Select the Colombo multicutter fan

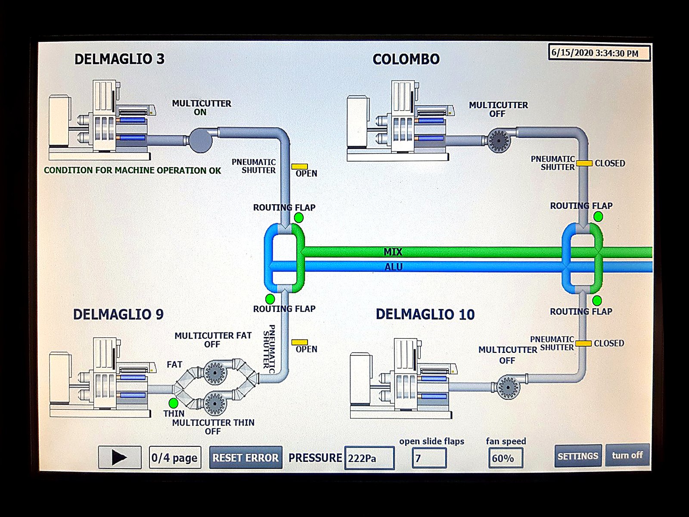point(499,140)
